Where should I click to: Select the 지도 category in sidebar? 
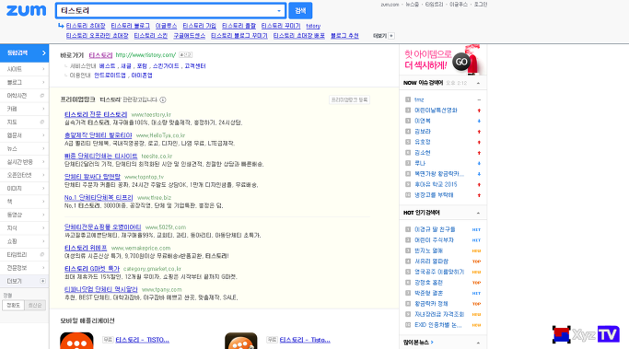click(24, 122)
